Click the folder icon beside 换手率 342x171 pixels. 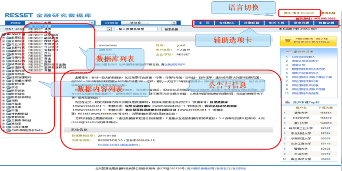pyautogui.click(x=9, y=107)
